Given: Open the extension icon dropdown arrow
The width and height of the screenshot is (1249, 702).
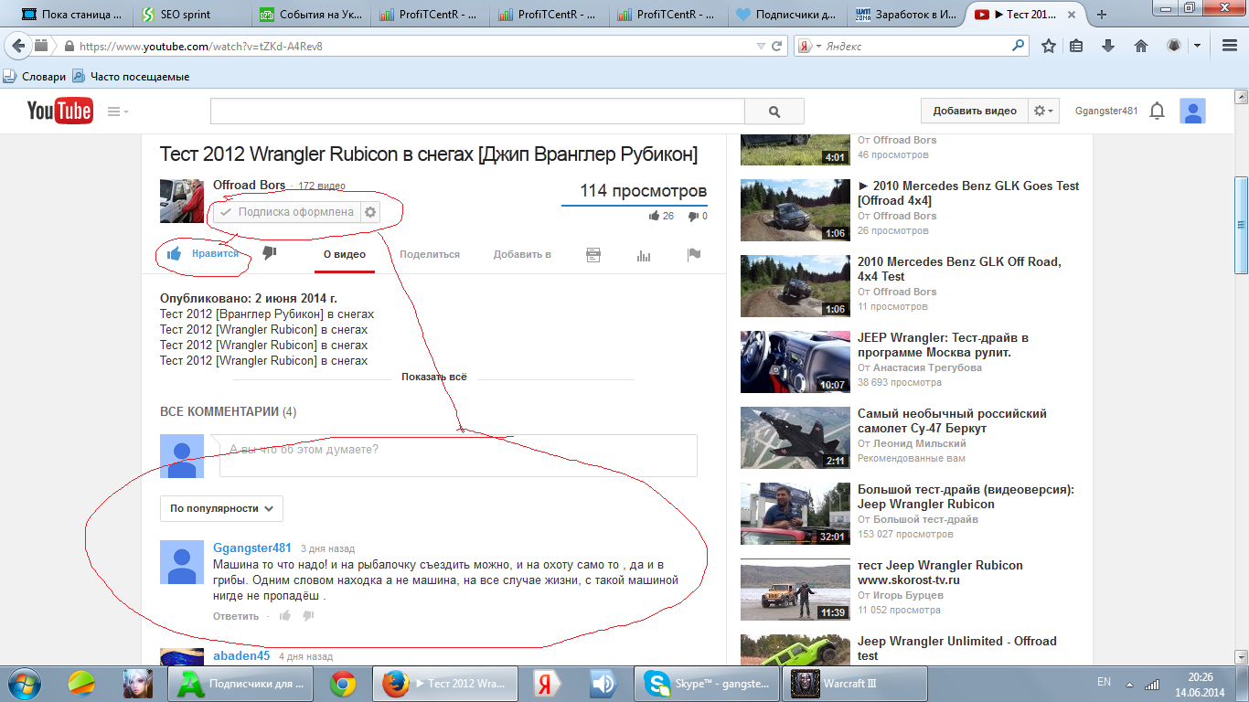Looking at the screenshot, I should [x=1197, y=46].
